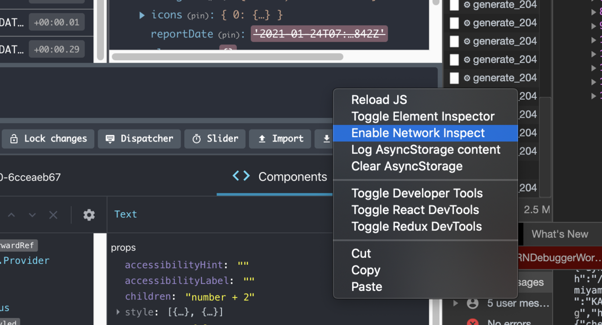This screenshot has height=325, width=602.
Task: Tick the checkbox in the top generate_204 row
Action: coord(454,5)
